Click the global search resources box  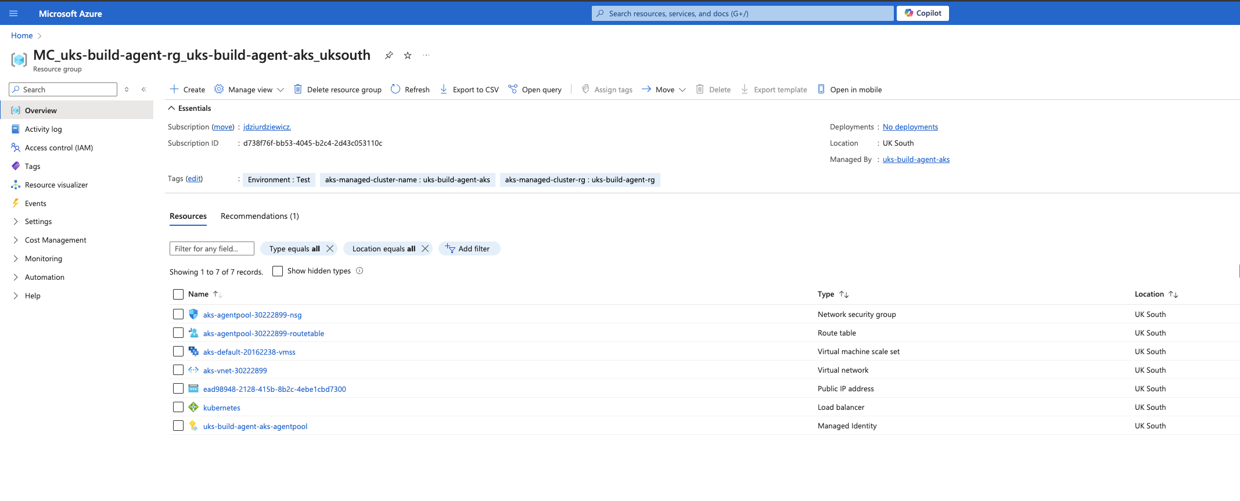pos(743,13)
